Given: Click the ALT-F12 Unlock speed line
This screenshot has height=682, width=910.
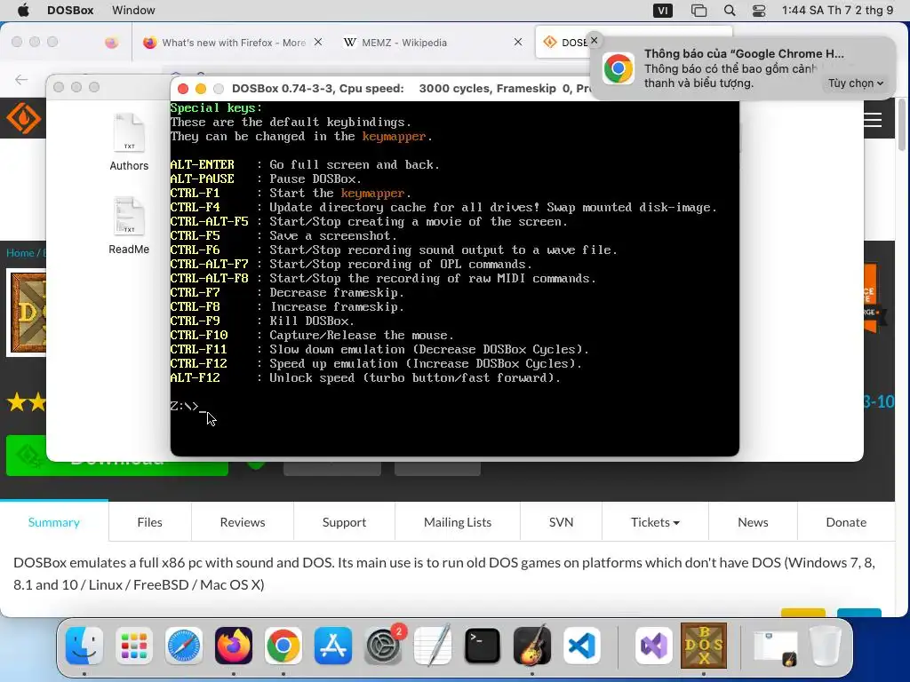Looking at the screenshot, I should 365,377.
